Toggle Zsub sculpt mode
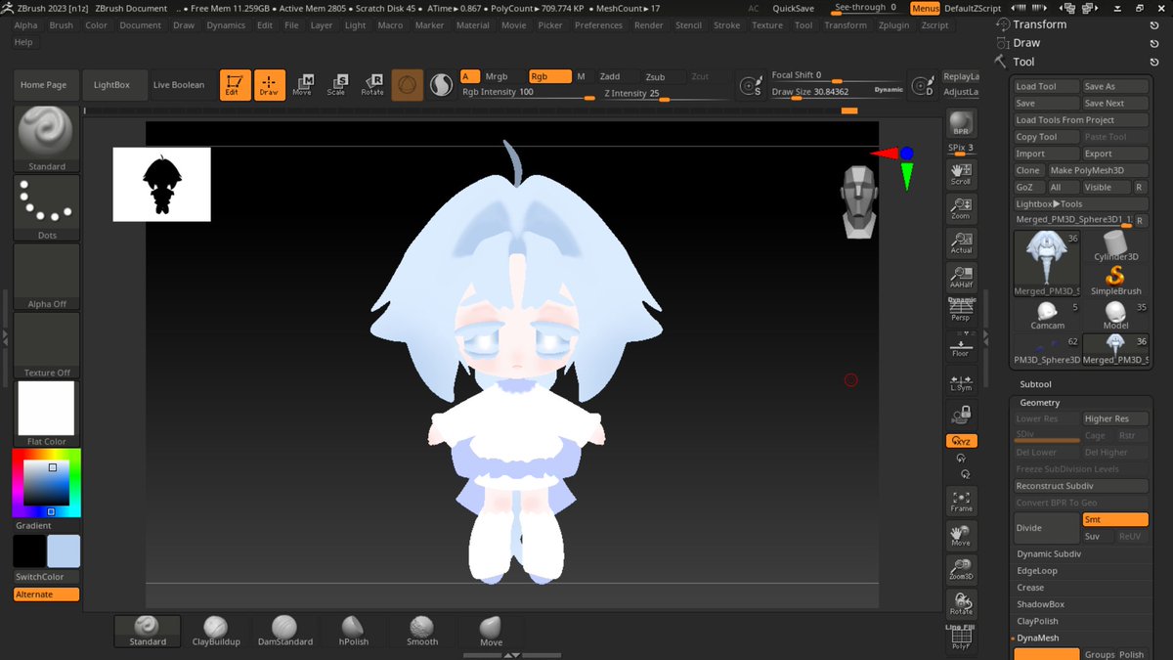Viewport: 1173px width, 660px height. (x=655, y=76)
